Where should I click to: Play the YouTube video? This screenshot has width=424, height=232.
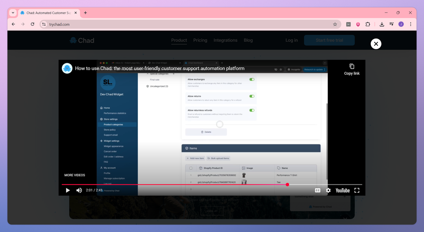68,190
